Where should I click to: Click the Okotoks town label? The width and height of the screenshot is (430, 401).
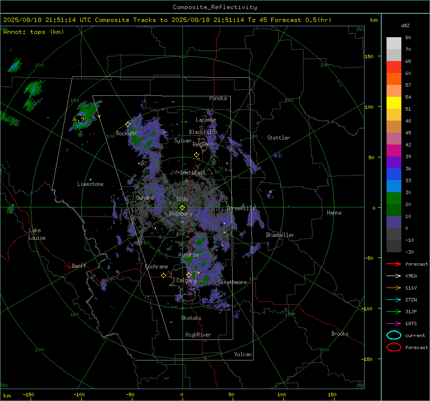pos(191,318)
